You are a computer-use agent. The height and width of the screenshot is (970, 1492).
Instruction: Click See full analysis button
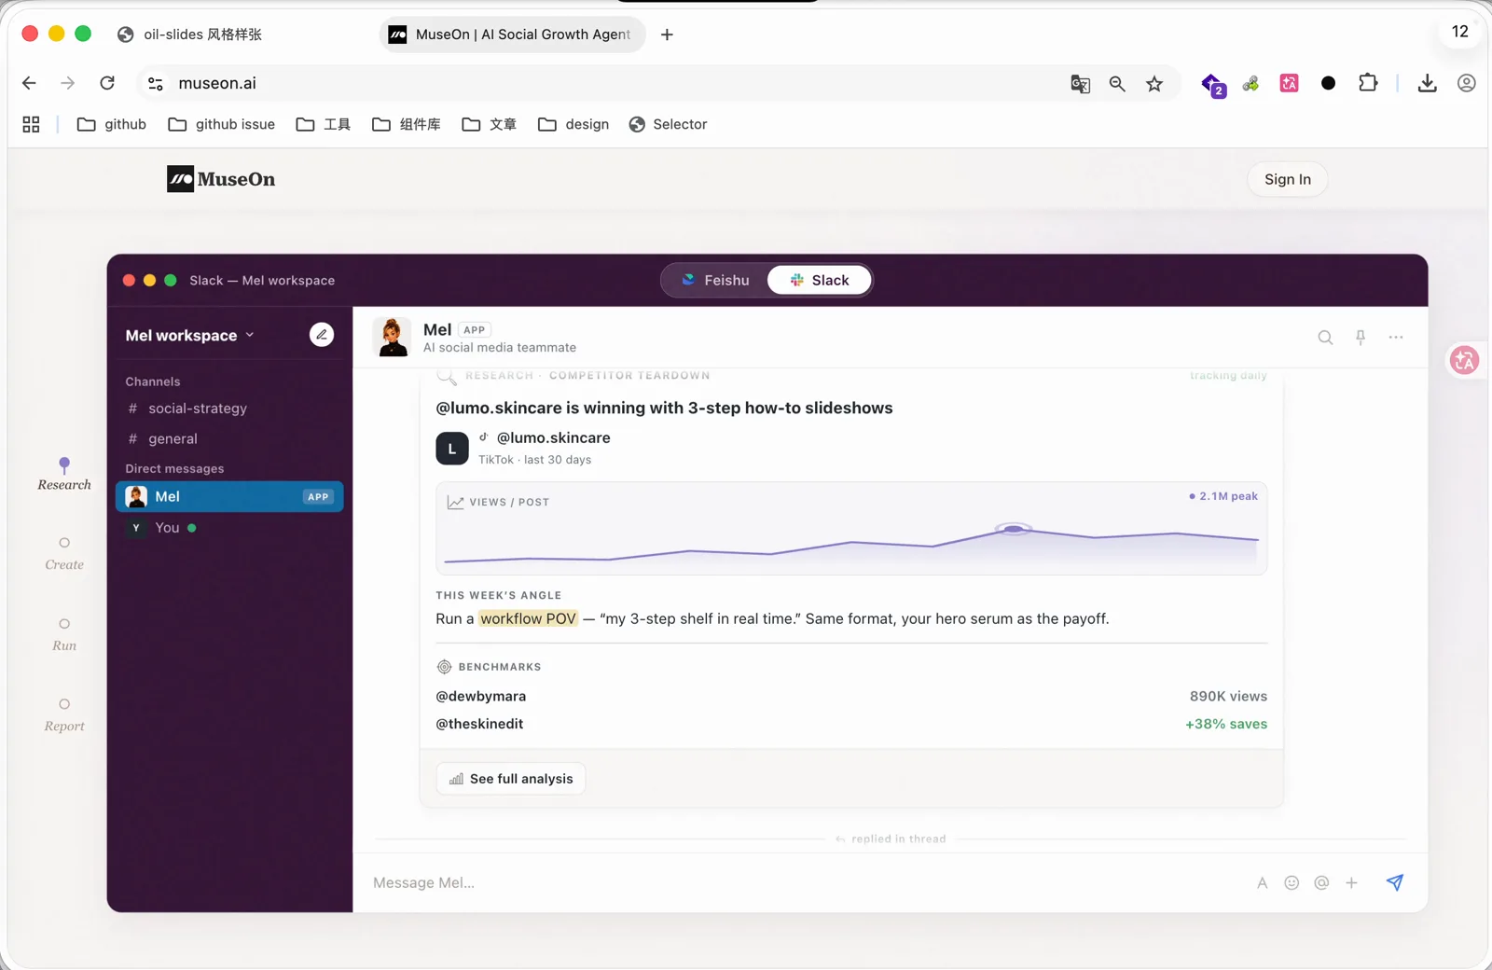[x=511, y=779]
